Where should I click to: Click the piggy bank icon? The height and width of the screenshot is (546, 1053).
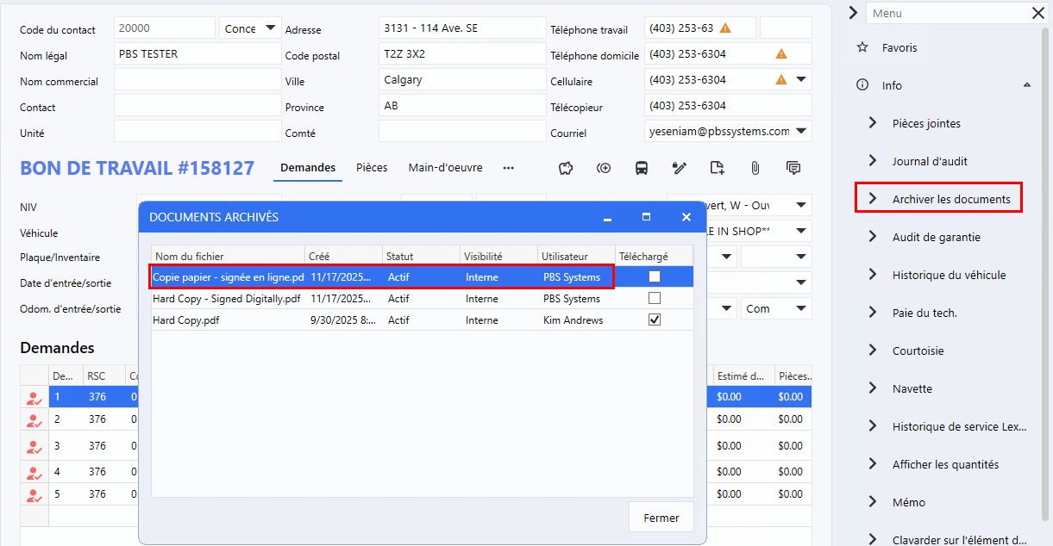pyautogui.click(x=567, y=168)
